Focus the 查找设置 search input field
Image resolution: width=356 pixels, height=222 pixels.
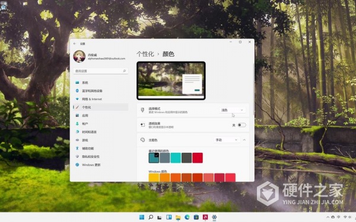(x=101, y=71)
